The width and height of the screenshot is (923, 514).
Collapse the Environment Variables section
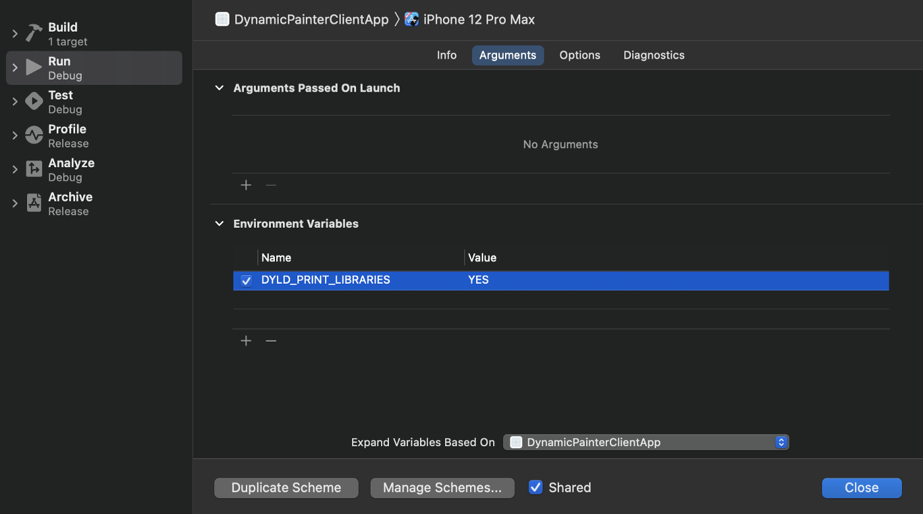pyautogui.click(x=219, y=223)
